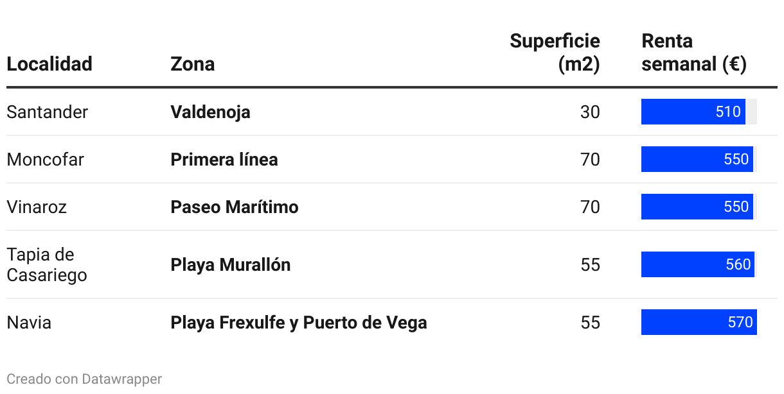Click Vinaroz's 550 rent bar
784x394 pixels.
pyautogui.click(x=697, y=207)
